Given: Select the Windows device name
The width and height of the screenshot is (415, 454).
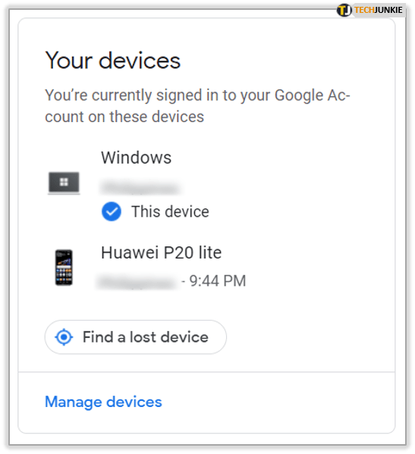Looking at the screenshot, I should click(137, 158).
